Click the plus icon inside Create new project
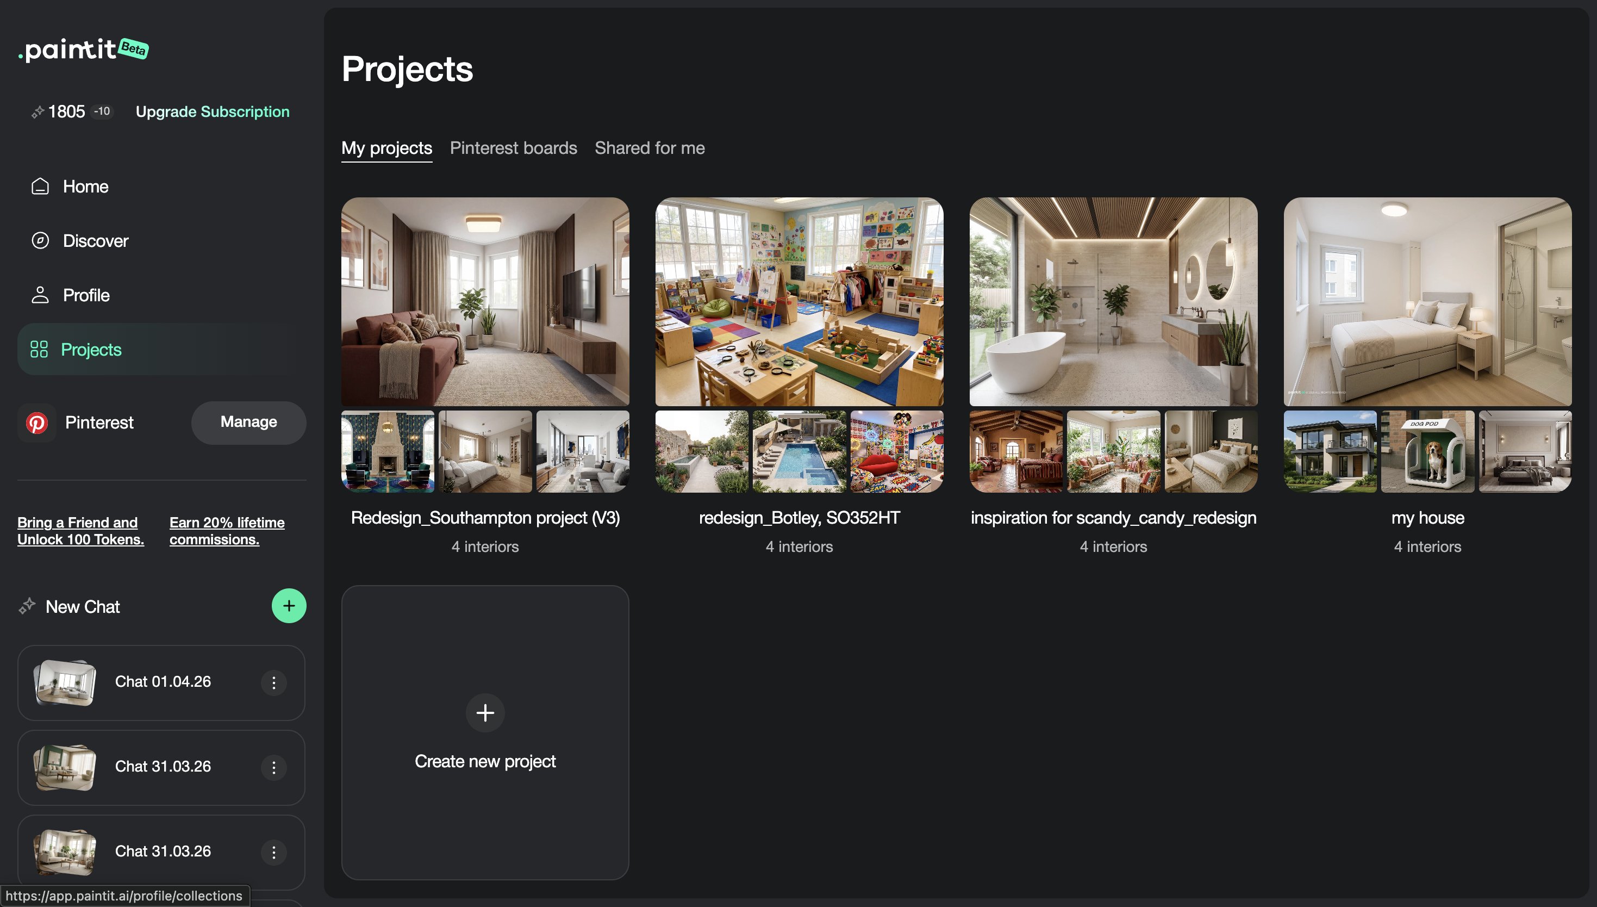The width and height of the screenshot is (1597, 907). click(485, 713)
